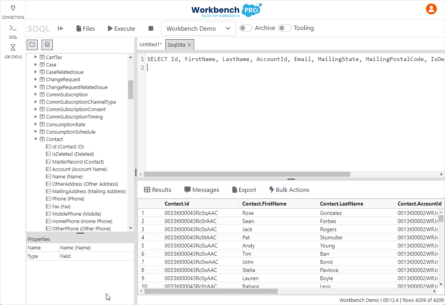The width and height of the screenshot is (445, 305).
Task: Expand the CommSubscriptionChannelType object
Action: click(x=35, y=102)
